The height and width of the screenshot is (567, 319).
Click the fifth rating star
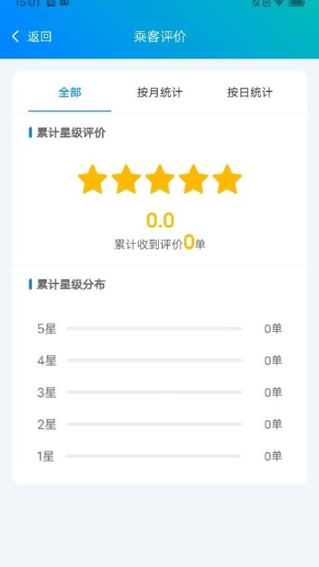[227, 179]
